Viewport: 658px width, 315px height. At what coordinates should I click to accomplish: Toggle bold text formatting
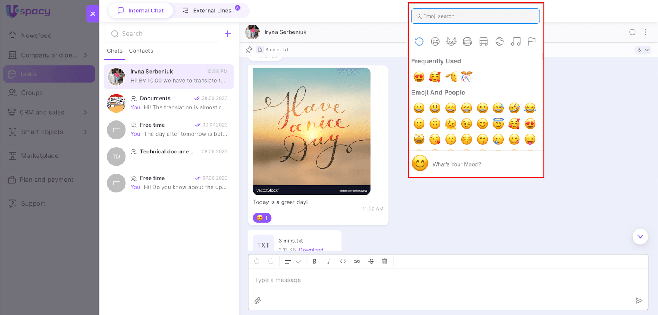point(314,261)
